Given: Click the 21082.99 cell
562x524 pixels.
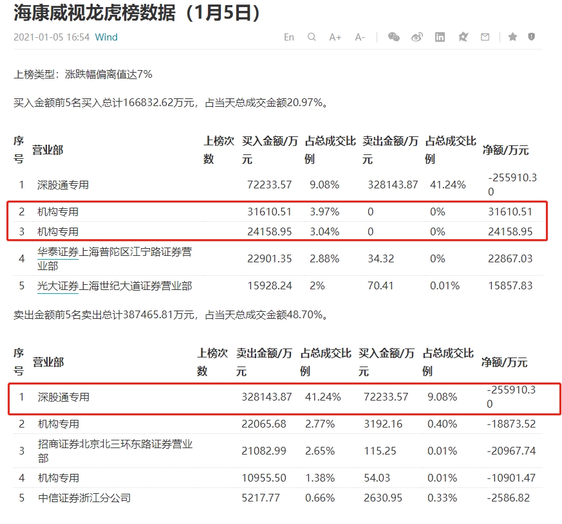Looking at the screenshot, I should 264,451.
